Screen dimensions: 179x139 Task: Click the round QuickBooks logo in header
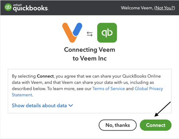[8, 7]
